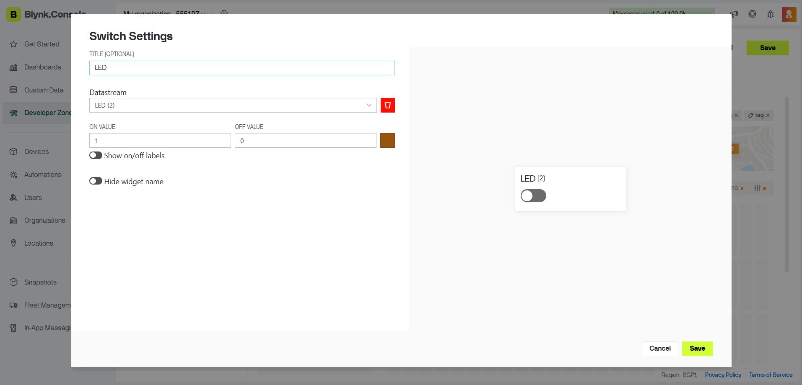
Task: Open the Terms of Service link
Action: coord(771,375)
